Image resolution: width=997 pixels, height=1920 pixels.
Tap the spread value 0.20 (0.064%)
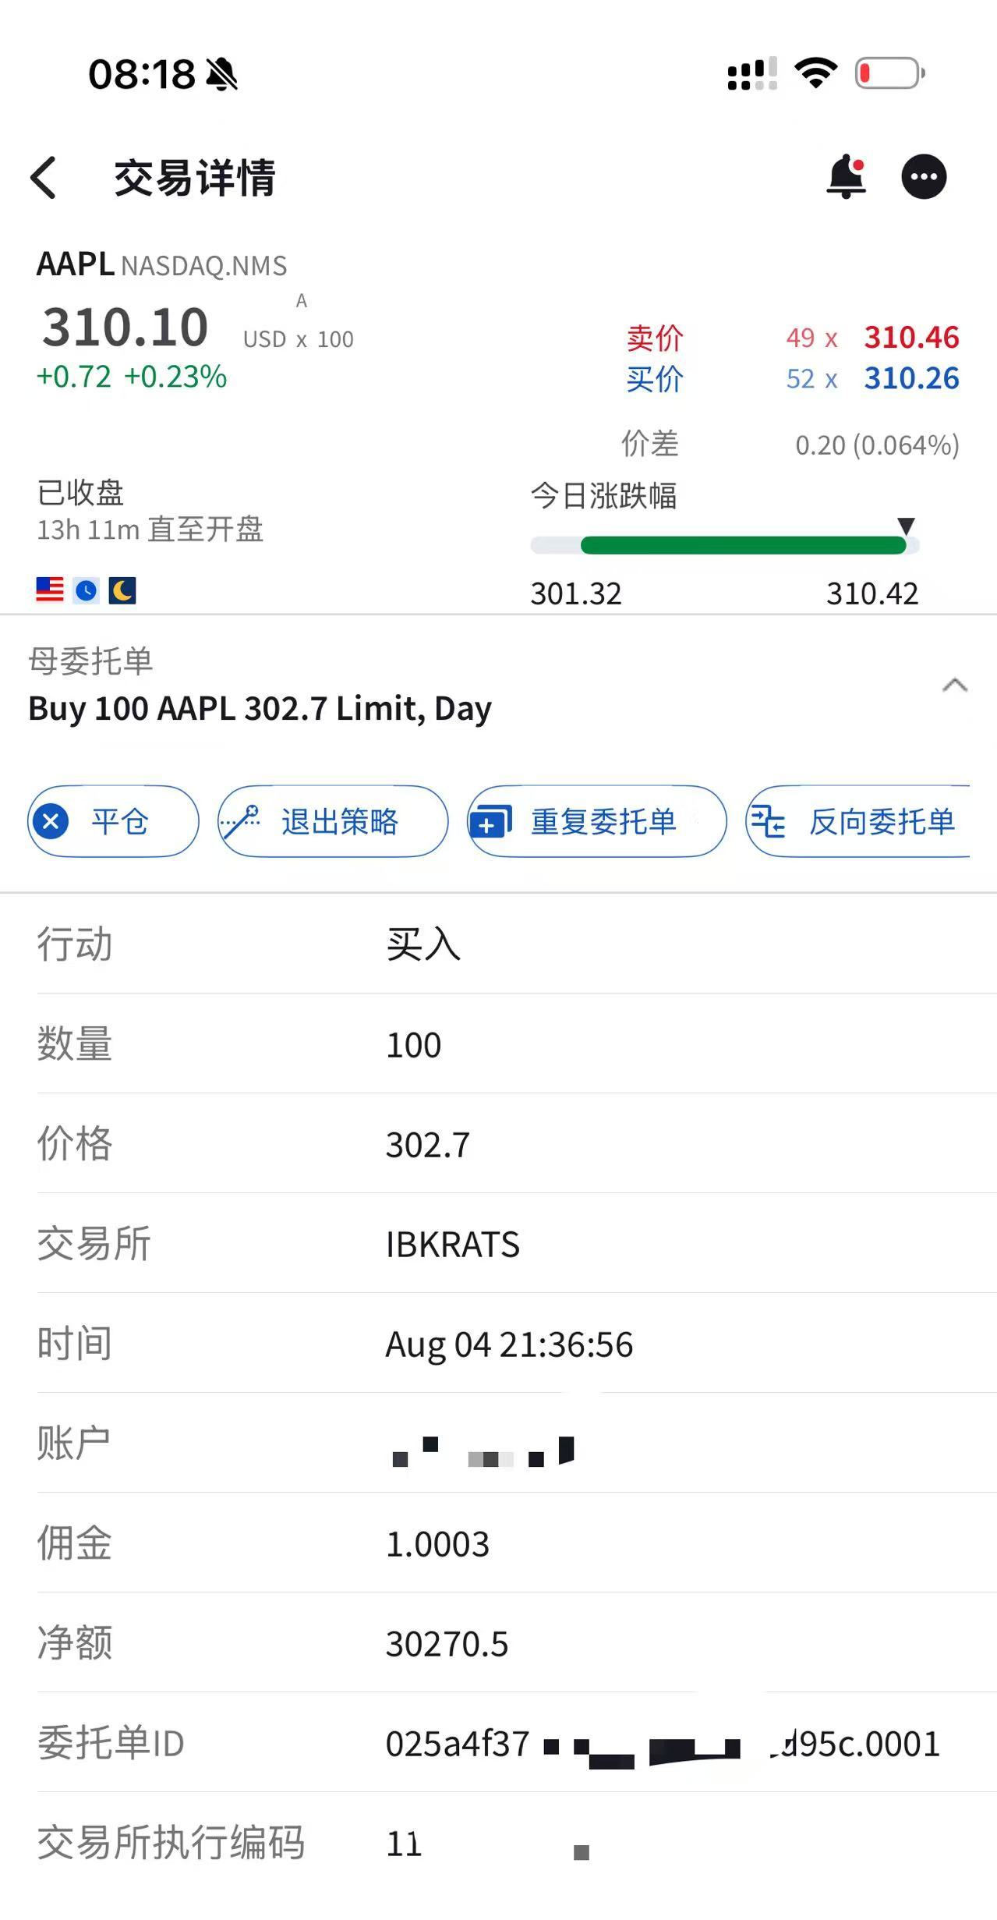(877, 445)
